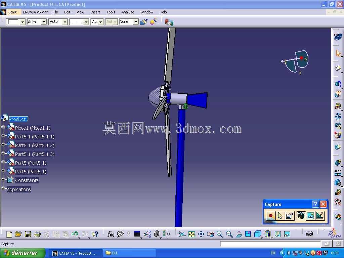
Task: Click the Vector mode icon in Capture
Action: [x=320, y=216]
